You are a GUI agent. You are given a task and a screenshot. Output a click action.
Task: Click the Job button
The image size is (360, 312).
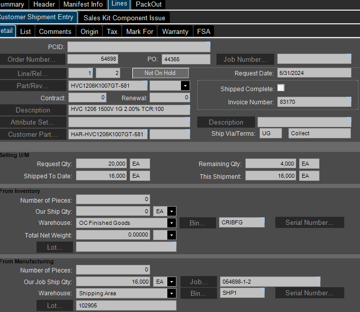(x=199, y=282)
